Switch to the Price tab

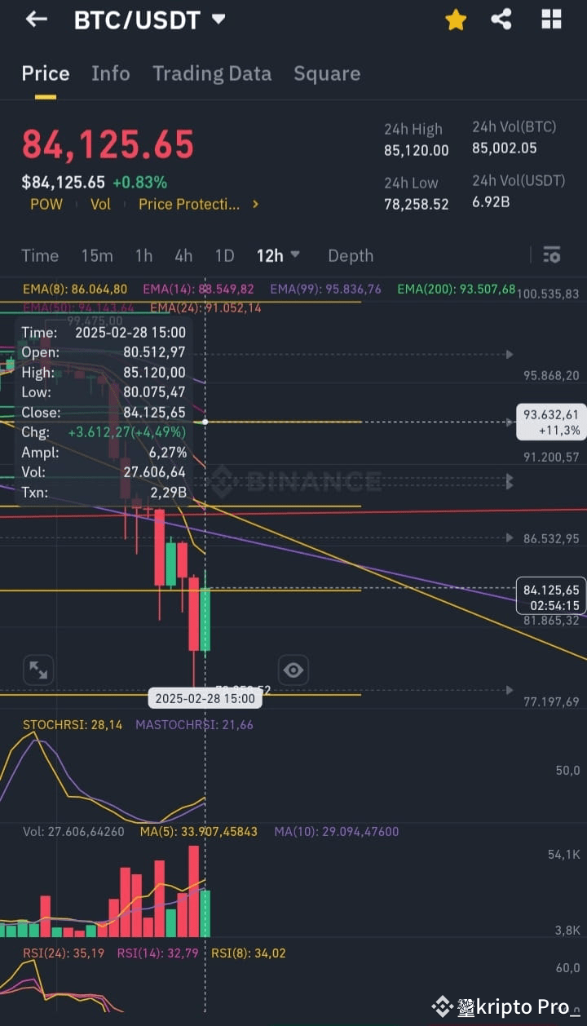coord(46,73)
